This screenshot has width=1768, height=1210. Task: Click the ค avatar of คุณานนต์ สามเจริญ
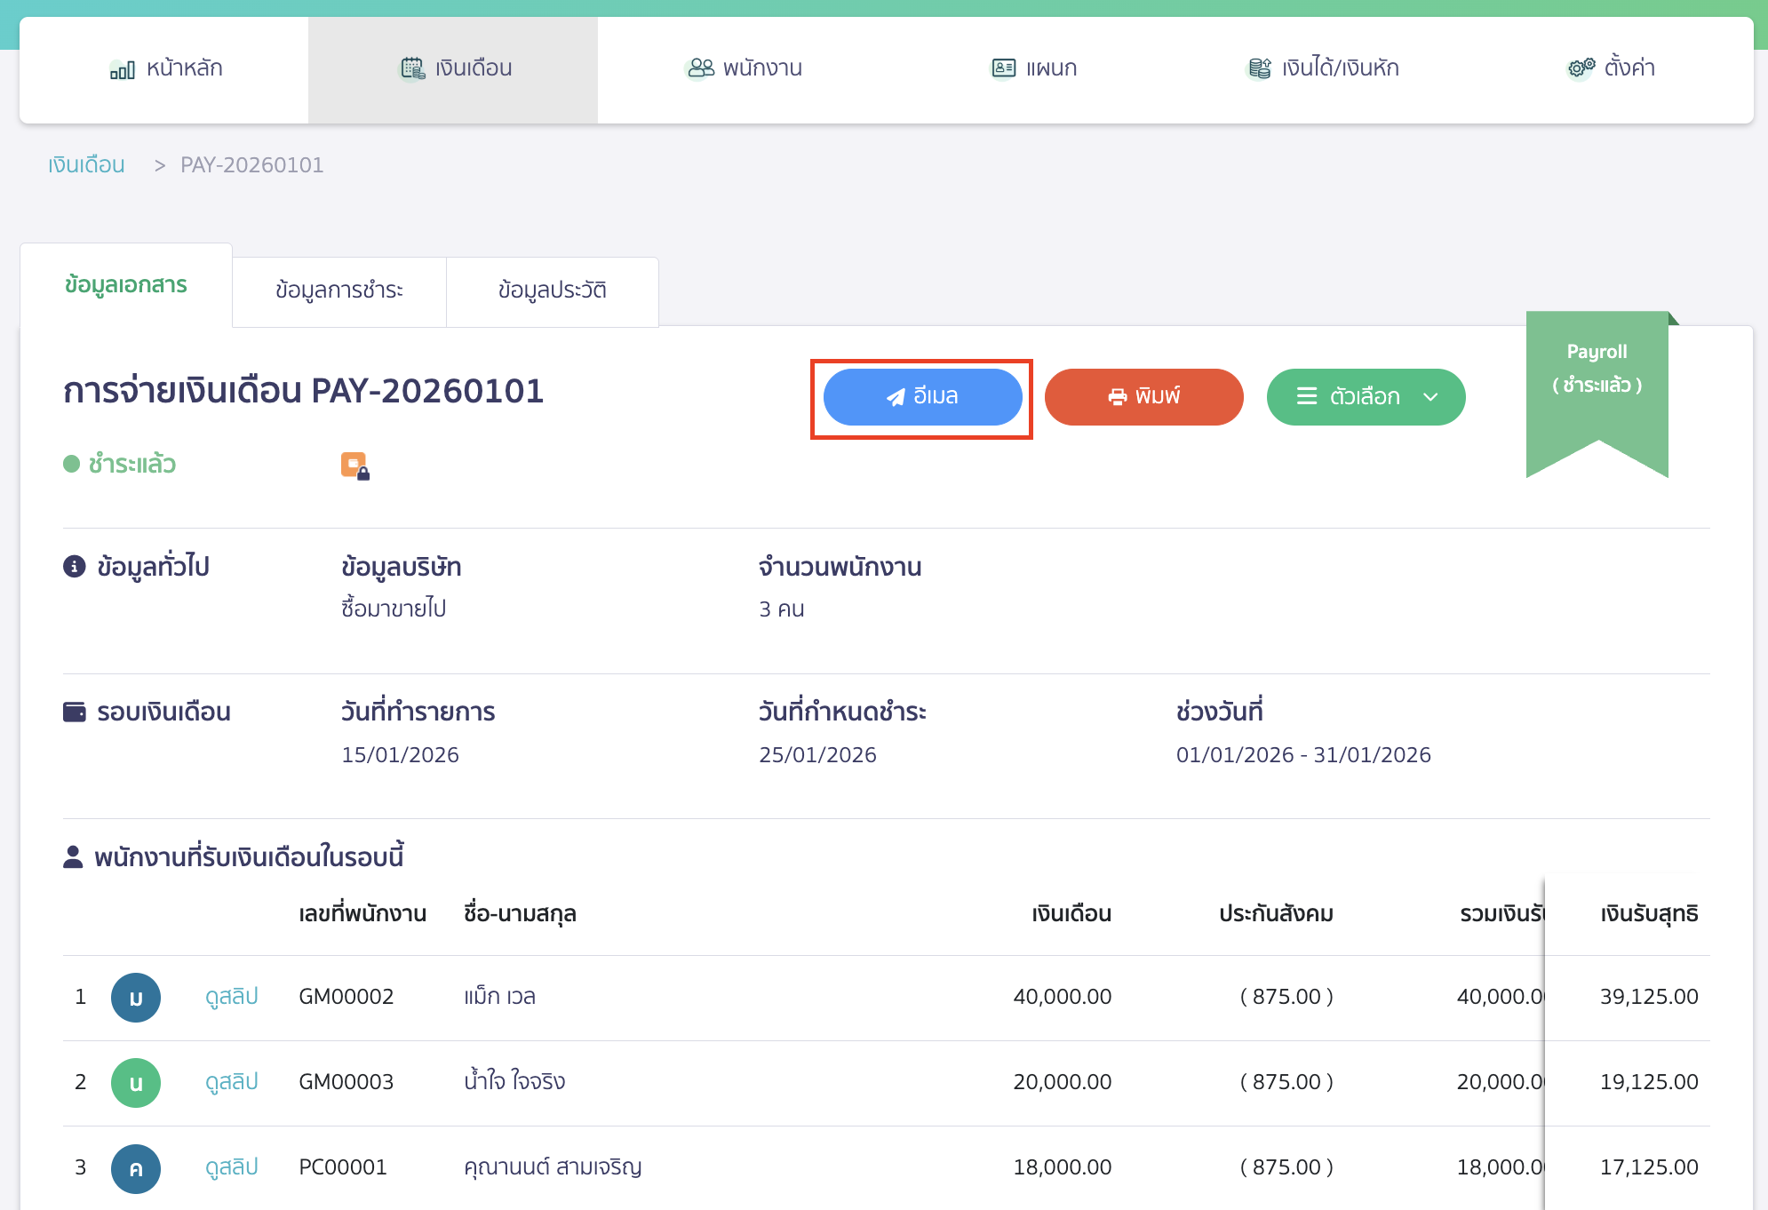tap(136, 1168)
